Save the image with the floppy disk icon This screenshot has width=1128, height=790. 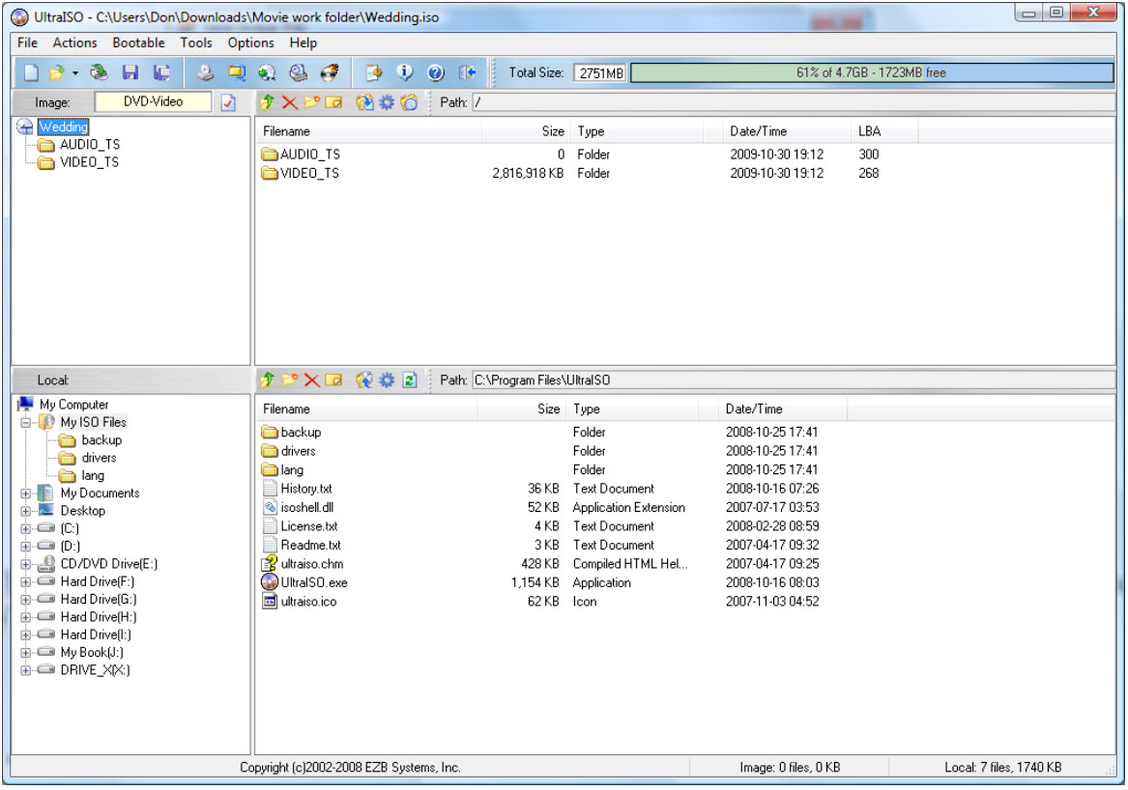click(x=130, y=72)
